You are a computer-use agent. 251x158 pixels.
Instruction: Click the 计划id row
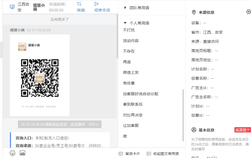point(200,106)
